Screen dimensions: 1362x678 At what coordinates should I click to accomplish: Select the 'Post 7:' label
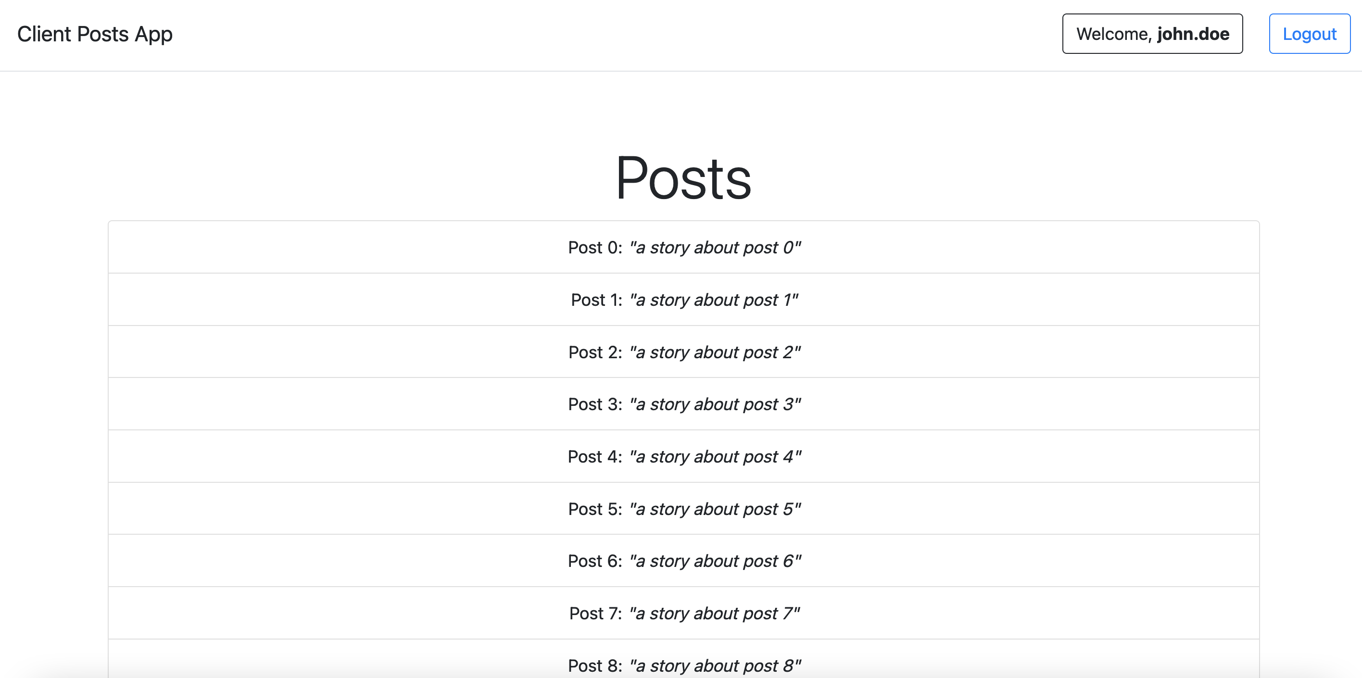pyautogui.click(x=595, y=613)
